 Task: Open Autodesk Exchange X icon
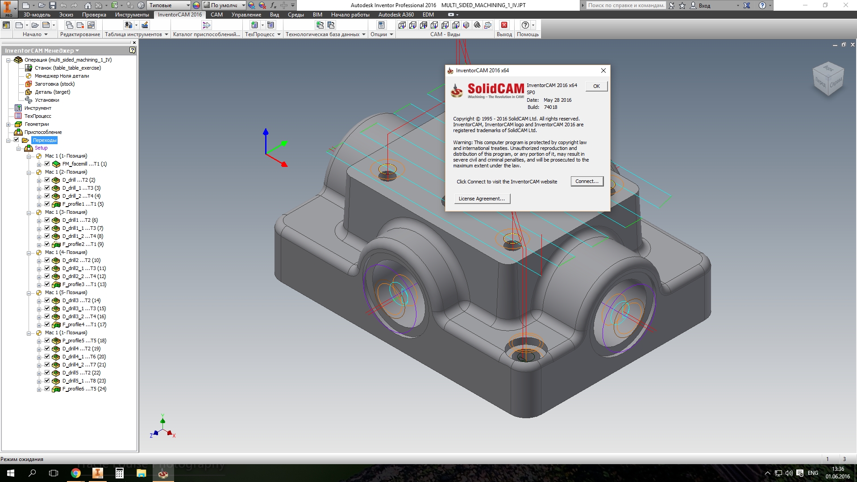pos(747,5)
